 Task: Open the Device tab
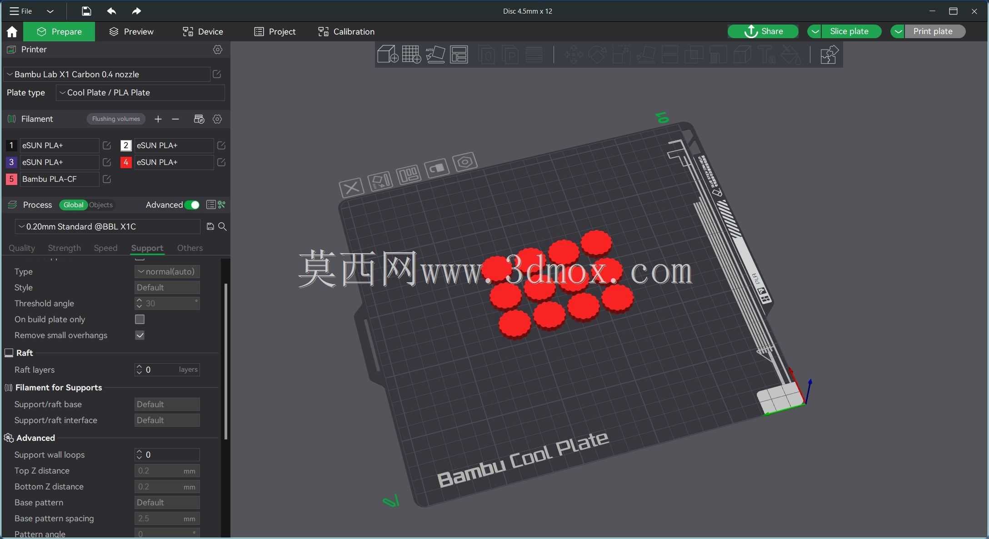coord(203,31)
